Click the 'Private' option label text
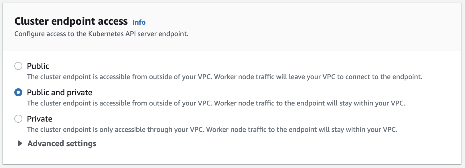The image size is (465, 168). pyautogui.click(x=40, y=119)
